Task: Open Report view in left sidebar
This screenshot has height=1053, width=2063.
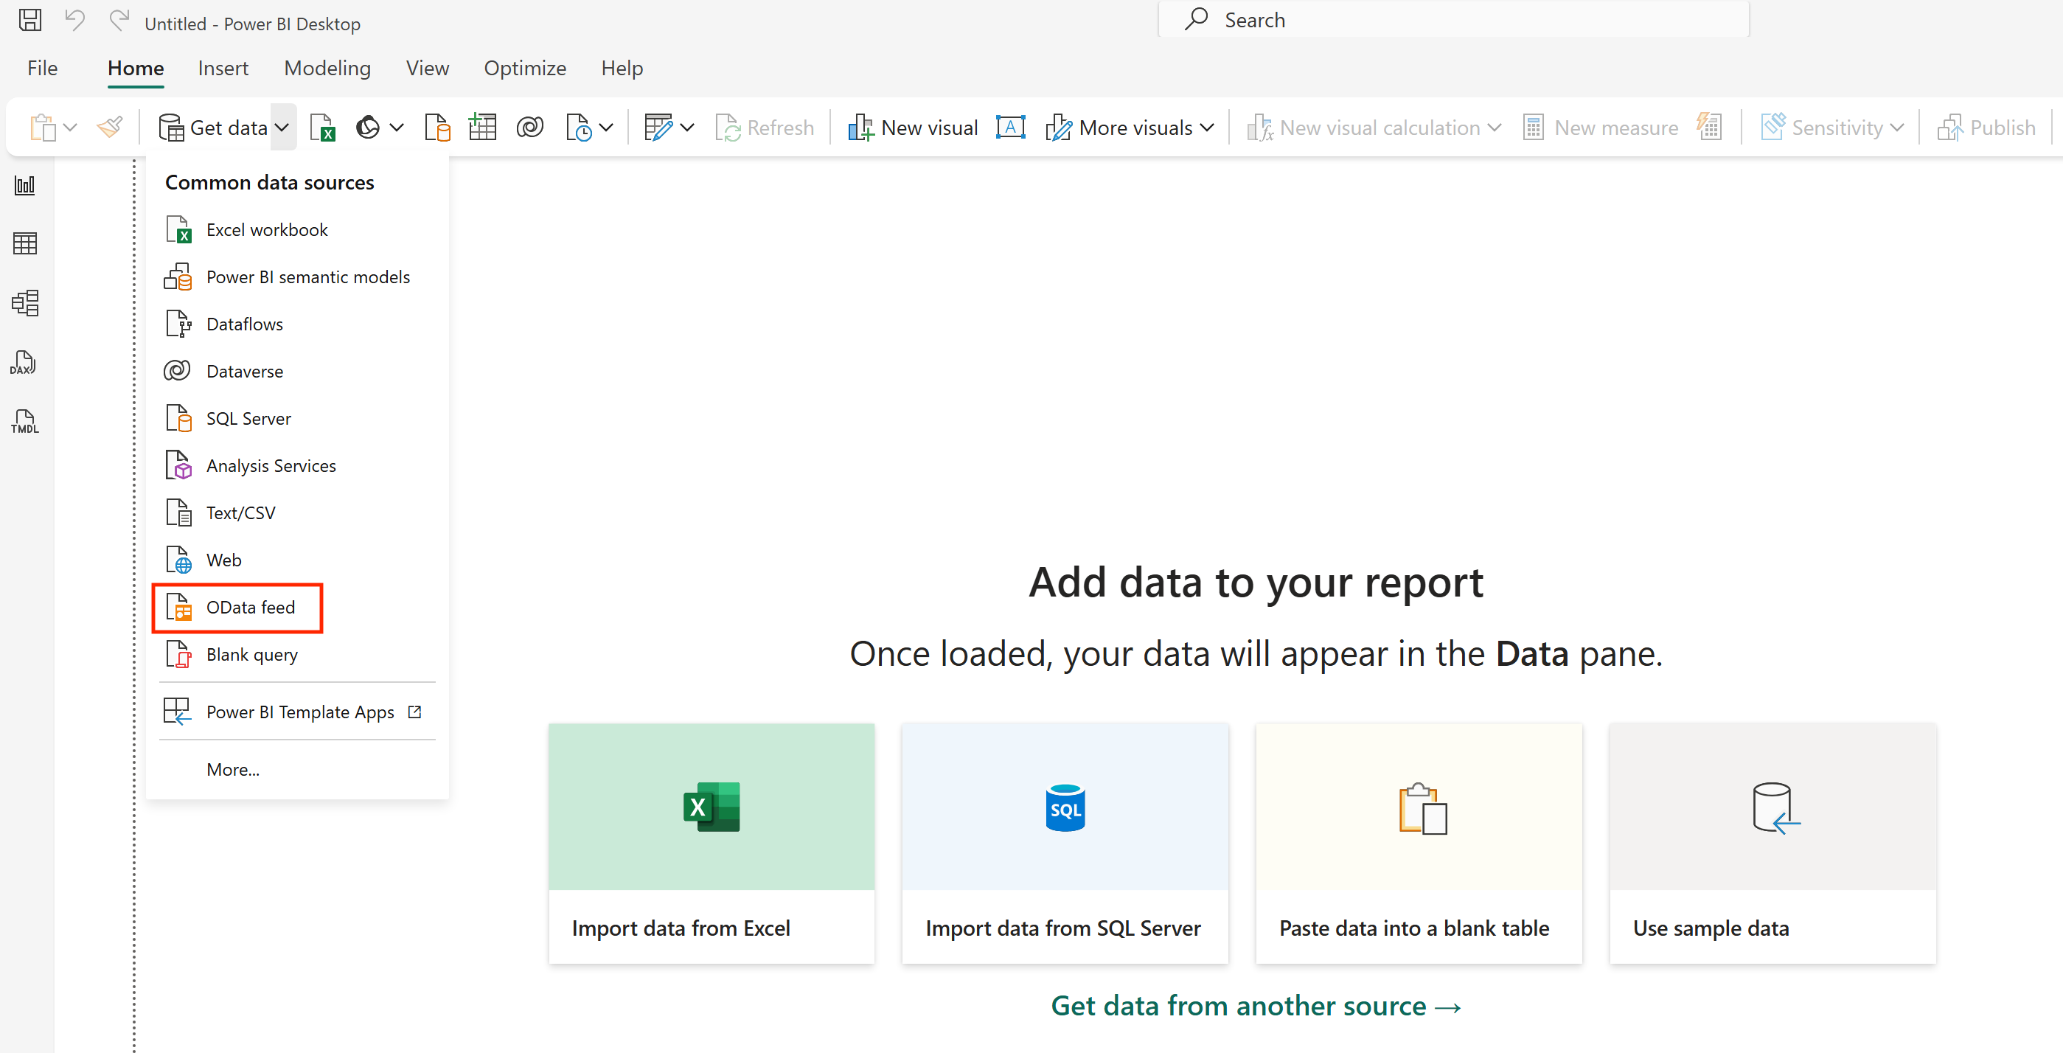Action: point(25,186)
